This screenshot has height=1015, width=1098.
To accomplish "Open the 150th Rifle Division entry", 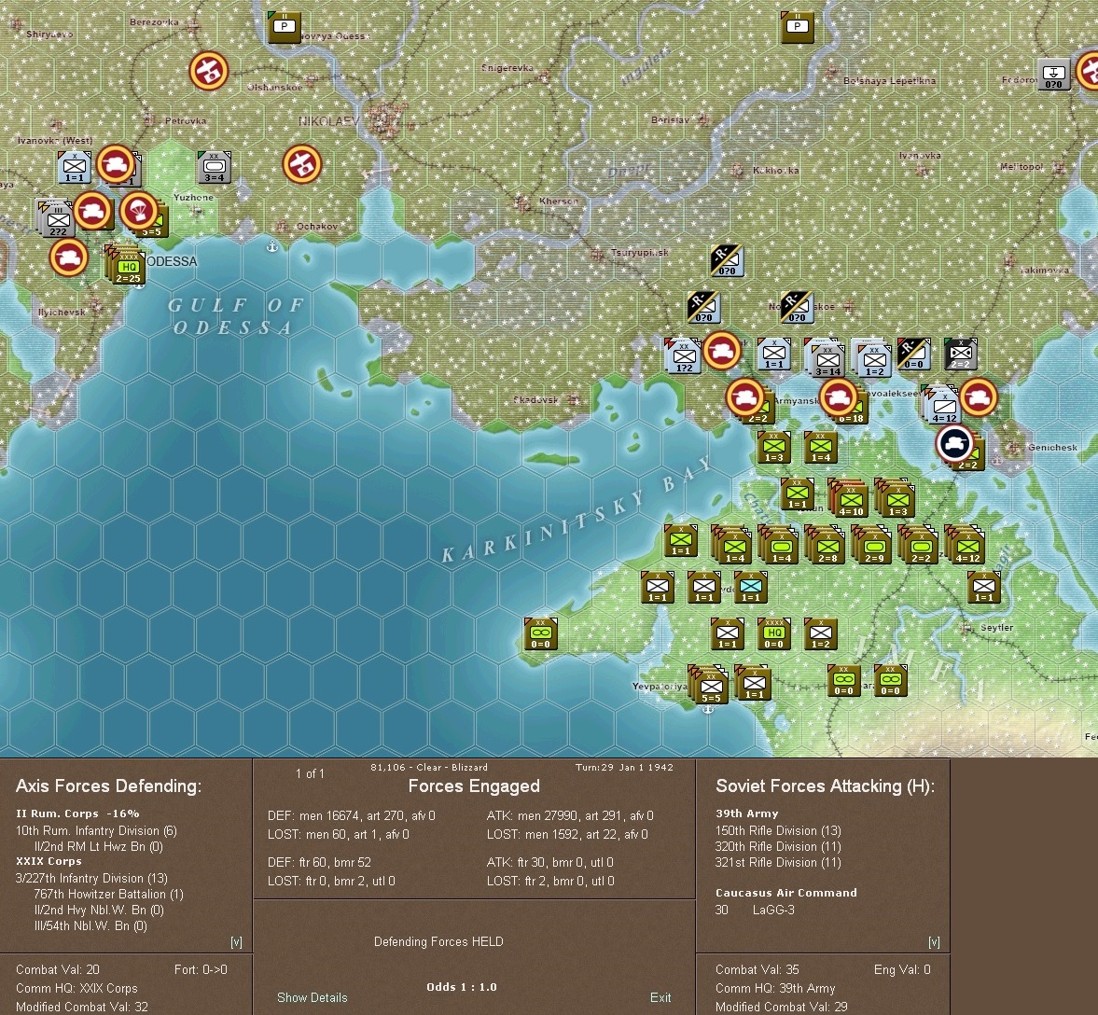I will point(778,831).
